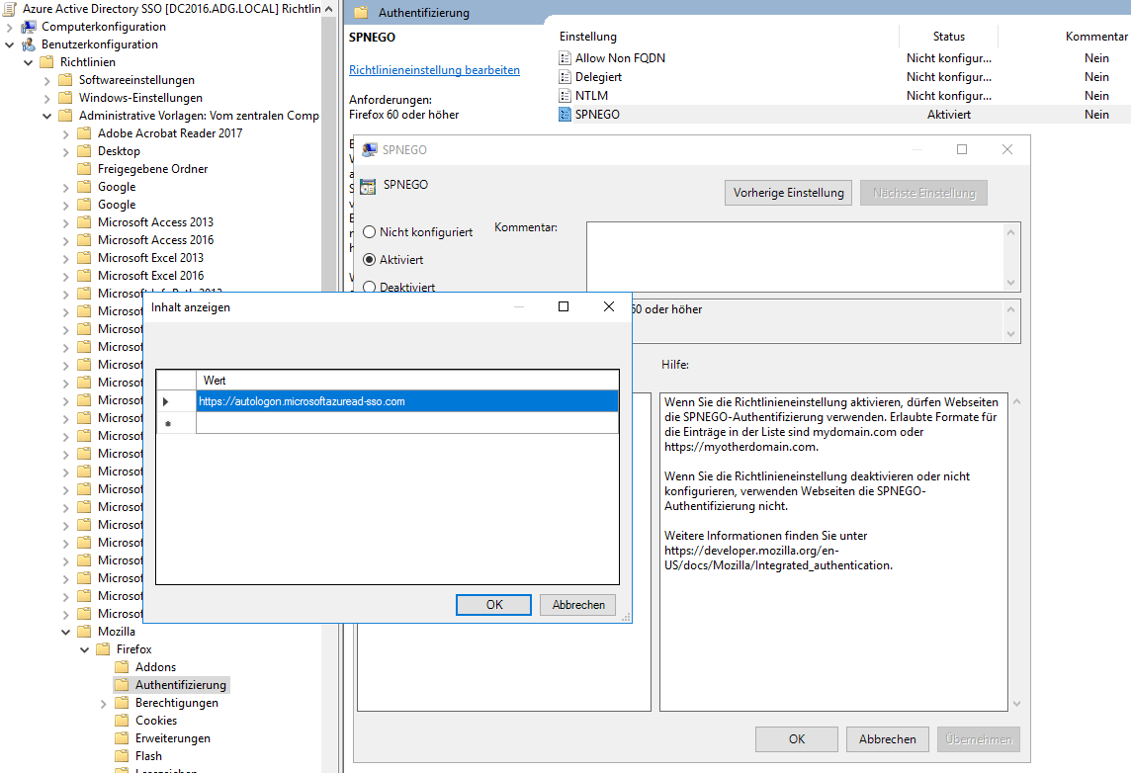The image size is (1131, 773).
Task: Click the Microsoft Excel 2016 folder icon
Action: click(x=84, y=276)
